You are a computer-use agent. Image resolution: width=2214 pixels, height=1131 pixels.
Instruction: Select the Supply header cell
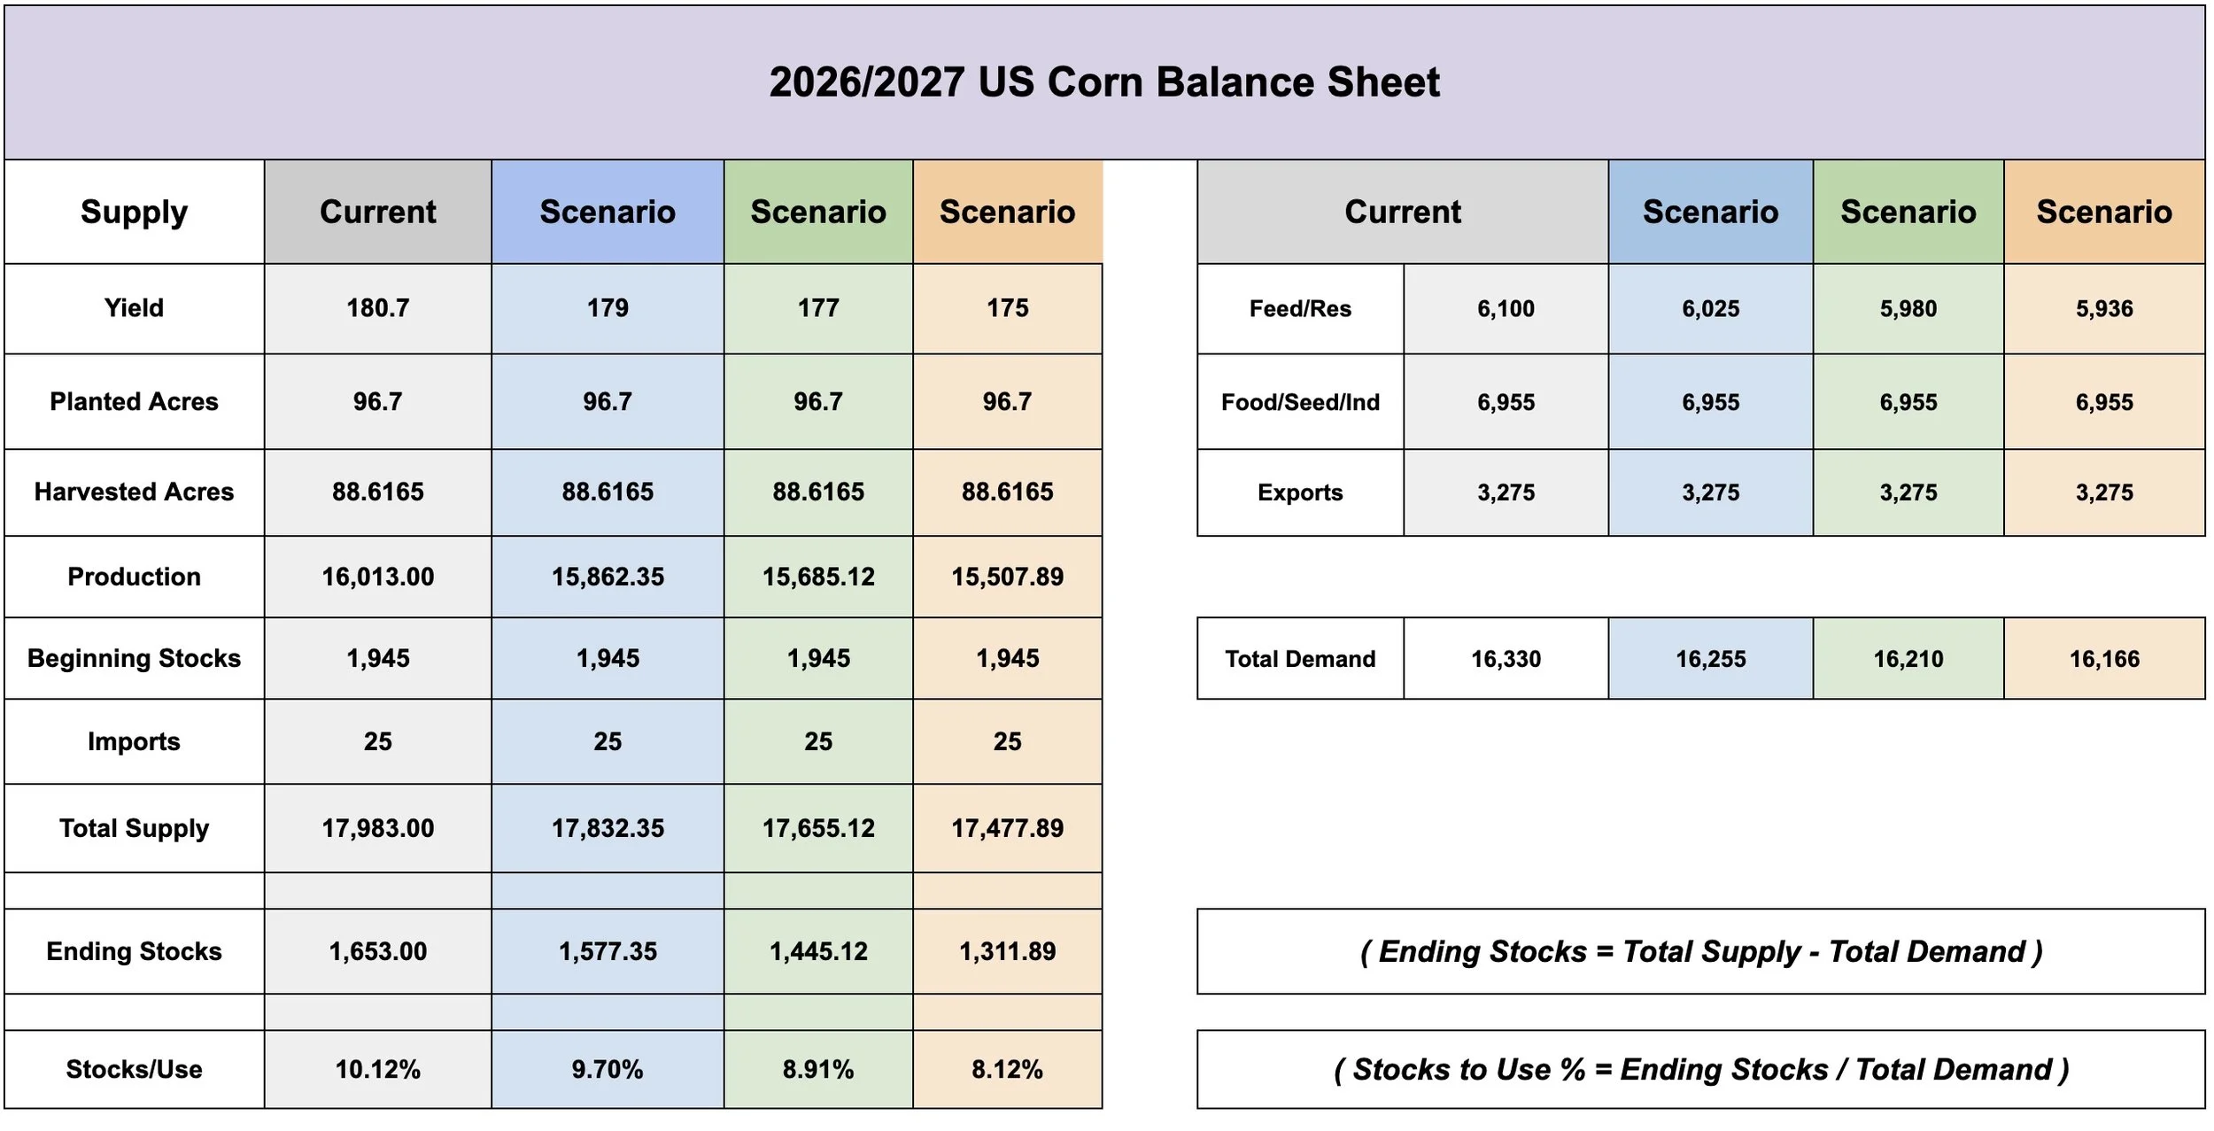tap(134, 213)
